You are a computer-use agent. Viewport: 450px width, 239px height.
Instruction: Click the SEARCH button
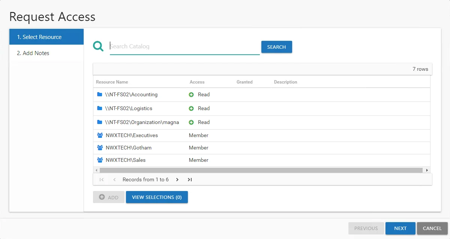pyautogui.click(x=276, y=47)
